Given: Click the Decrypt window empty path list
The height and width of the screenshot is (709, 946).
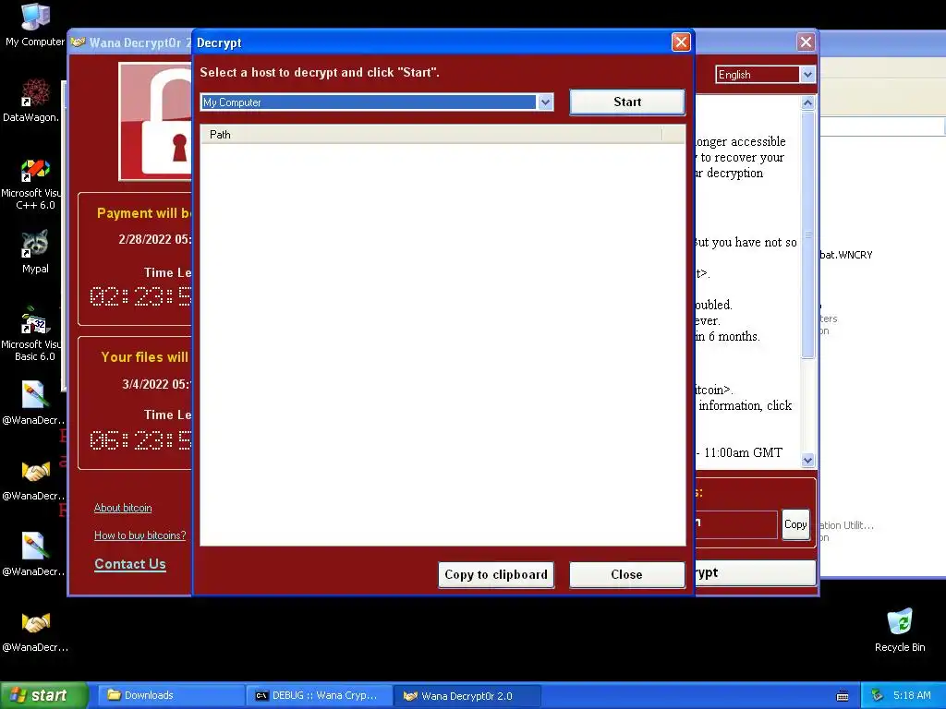Looking at the screenshot, I should click(443, 344).
